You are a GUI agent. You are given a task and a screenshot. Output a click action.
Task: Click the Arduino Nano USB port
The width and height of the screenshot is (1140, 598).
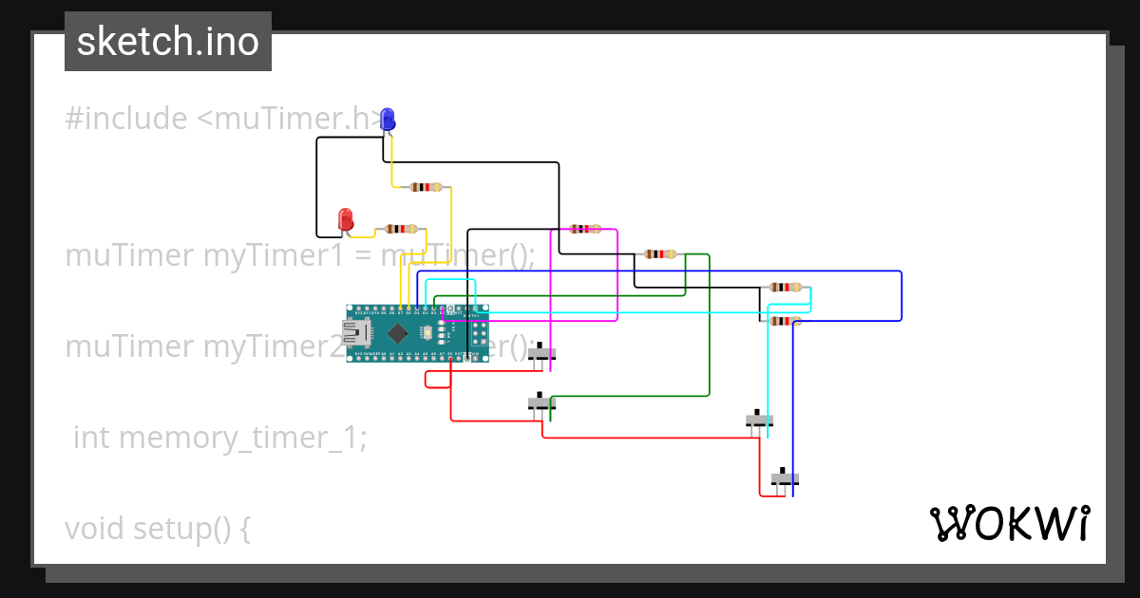pos(357,333)
